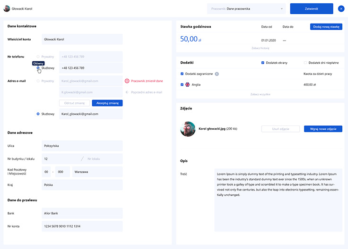This screenshot has height=249, width=348.
Task: Click Akceptuj zmianę button
Action: pyautogui.click(x=107, y=103)
